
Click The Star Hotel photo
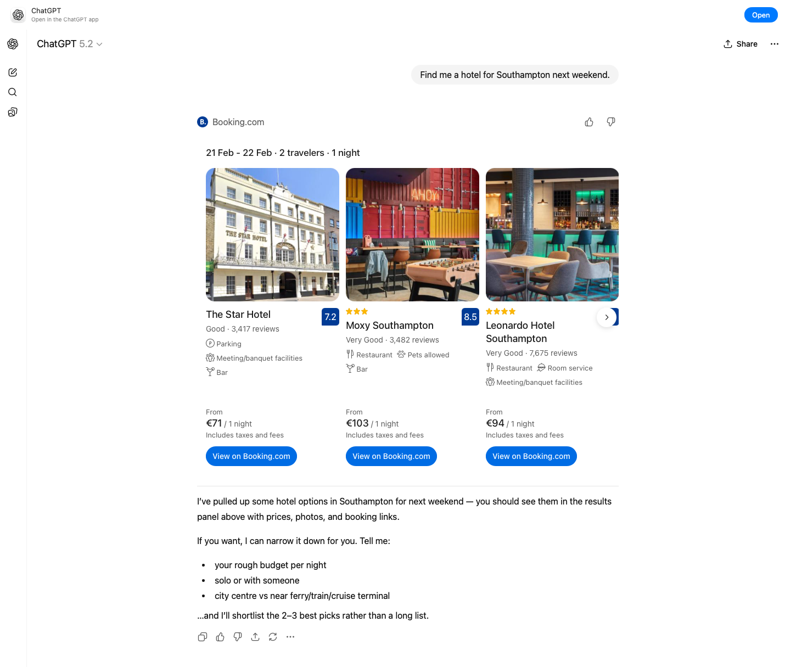272,234
